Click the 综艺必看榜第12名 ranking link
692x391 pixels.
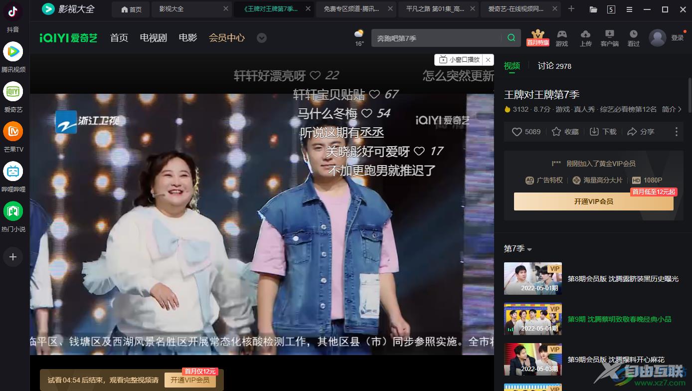point(628,109)
